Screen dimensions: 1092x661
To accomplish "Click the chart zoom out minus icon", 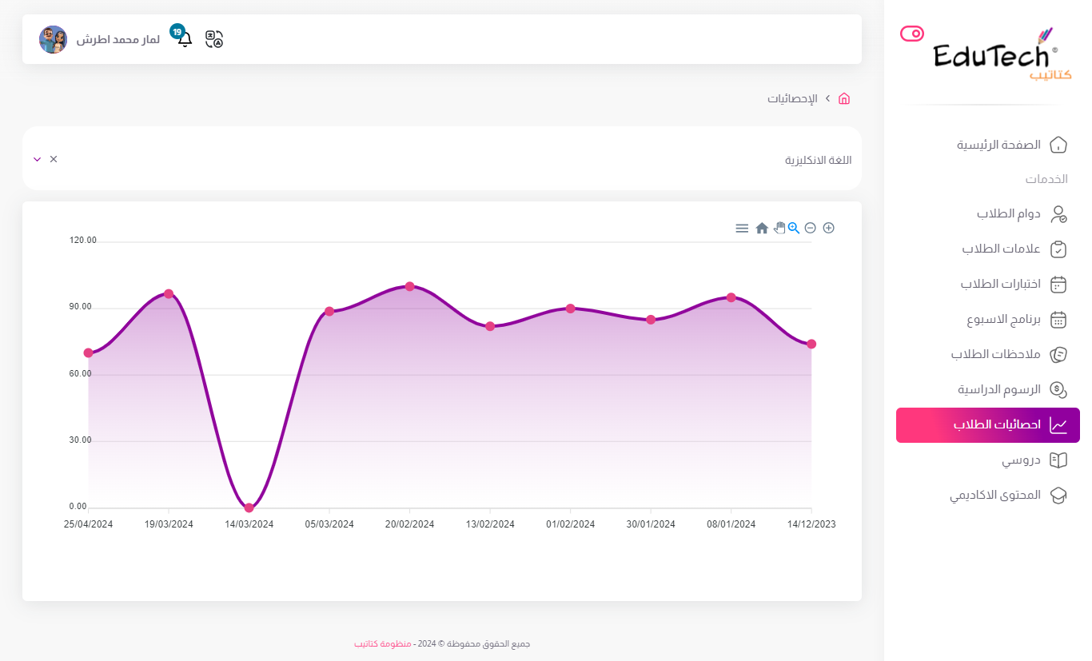I will click(810, 228).
